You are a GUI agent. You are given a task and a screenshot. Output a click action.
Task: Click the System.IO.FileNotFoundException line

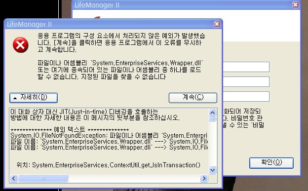tap(109, 135)
